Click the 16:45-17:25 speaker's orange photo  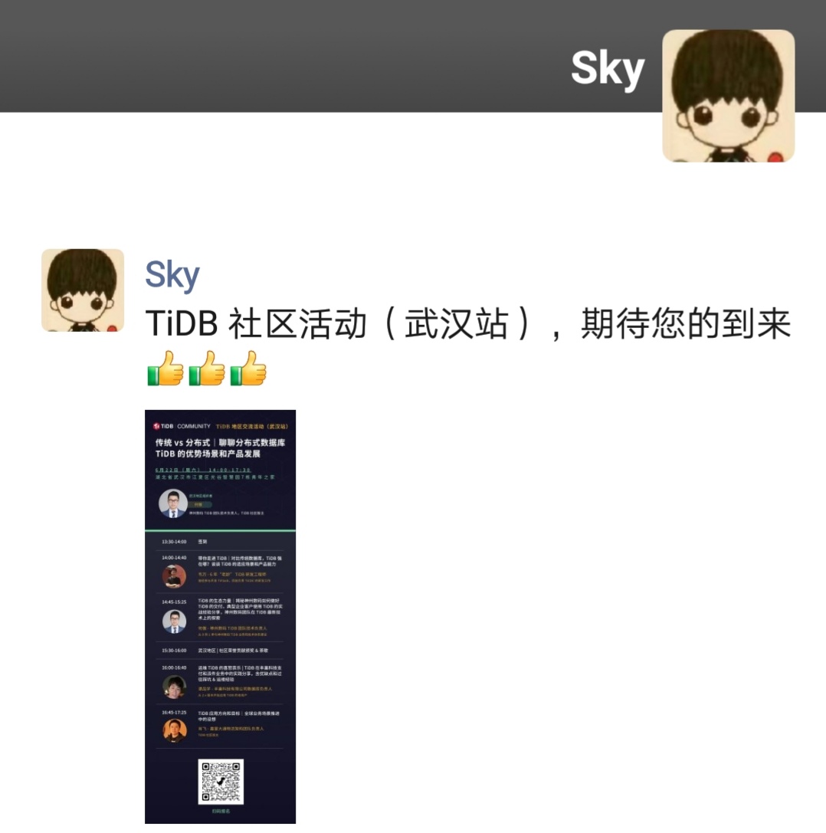pyautogui.click(x=174, y=730)
